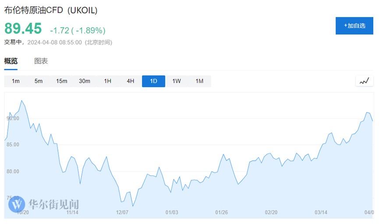Open the 图表 tab
The height and width of the screenshot is (224, 379).
click(x=41, y=61)
